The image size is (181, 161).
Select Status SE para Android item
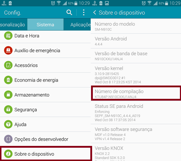(x=136, y=112)
